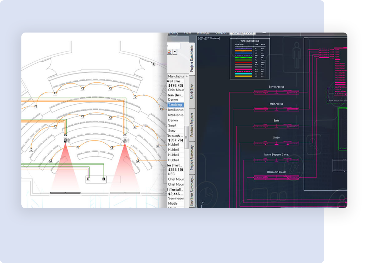This screenshot has width=365, height=263.
Task: Click the $388.19] subtotal cell
Action: tap(175, 169)
